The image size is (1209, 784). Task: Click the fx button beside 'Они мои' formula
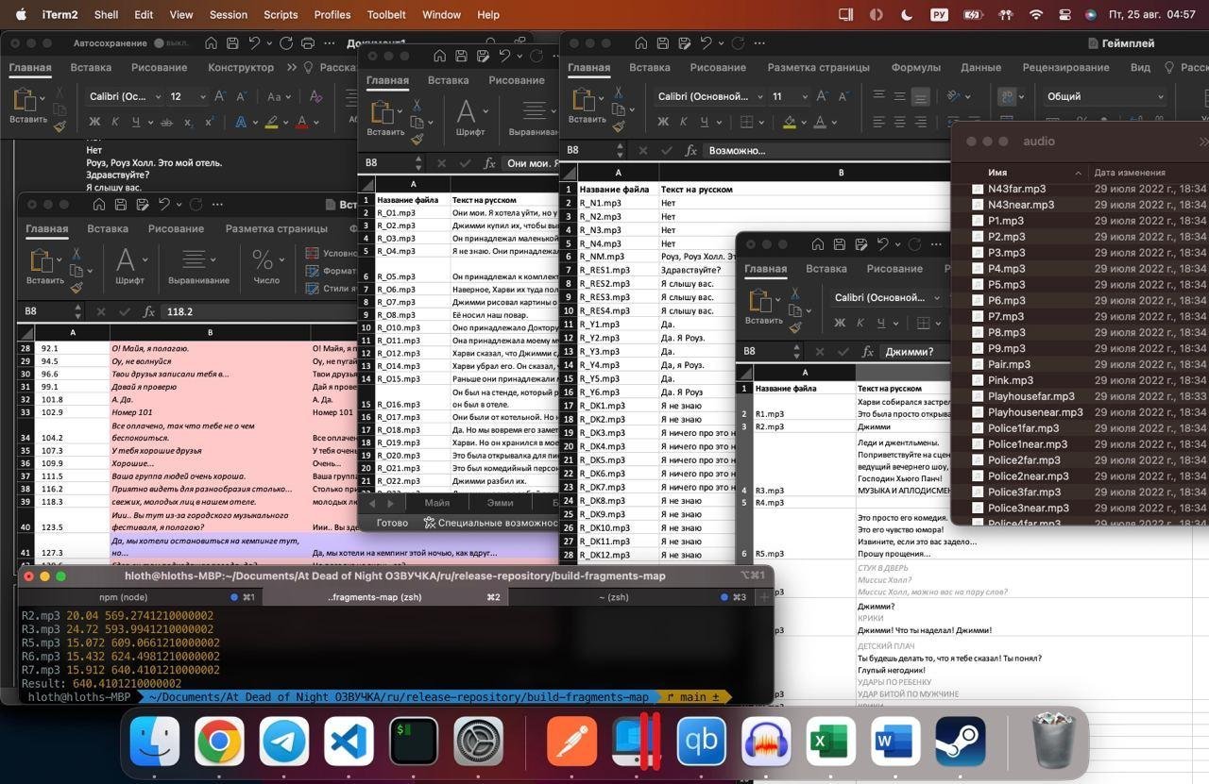489,163
